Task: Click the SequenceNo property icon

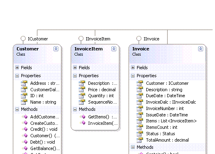Action: (82, 102)
